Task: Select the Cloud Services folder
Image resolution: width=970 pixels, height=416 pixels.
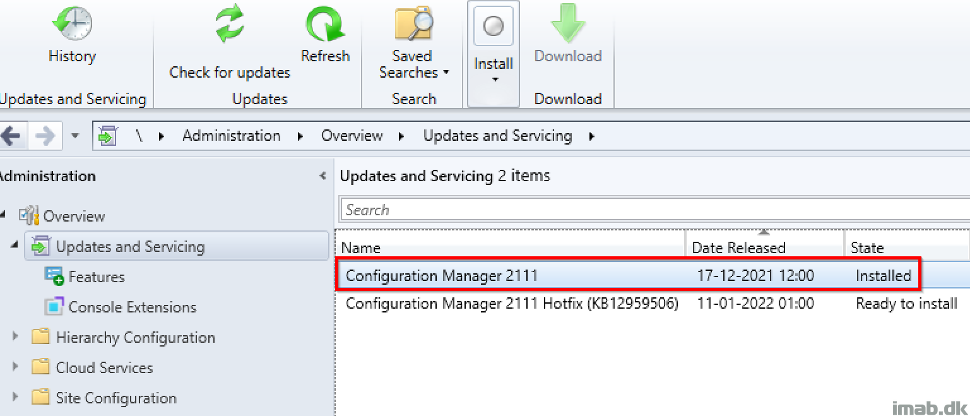Action: (105, 367)
